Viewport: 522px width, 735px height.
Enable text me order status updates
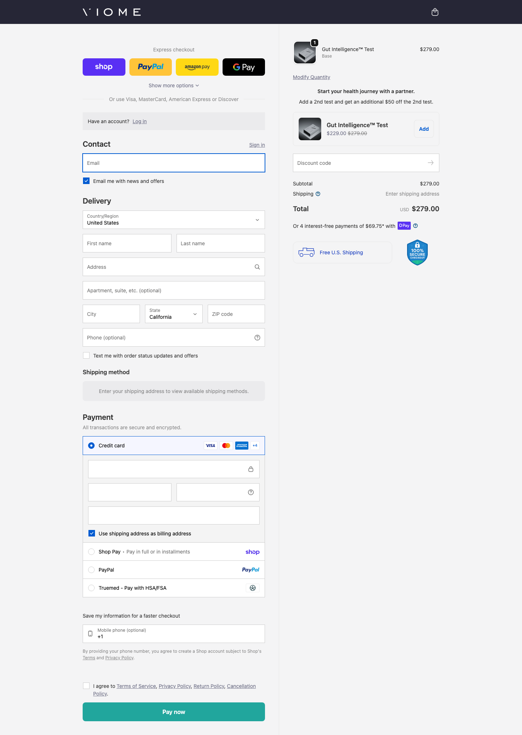86,356
